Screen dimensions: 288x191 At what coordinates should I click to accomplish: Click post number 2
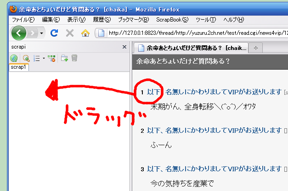coord(142,131)
